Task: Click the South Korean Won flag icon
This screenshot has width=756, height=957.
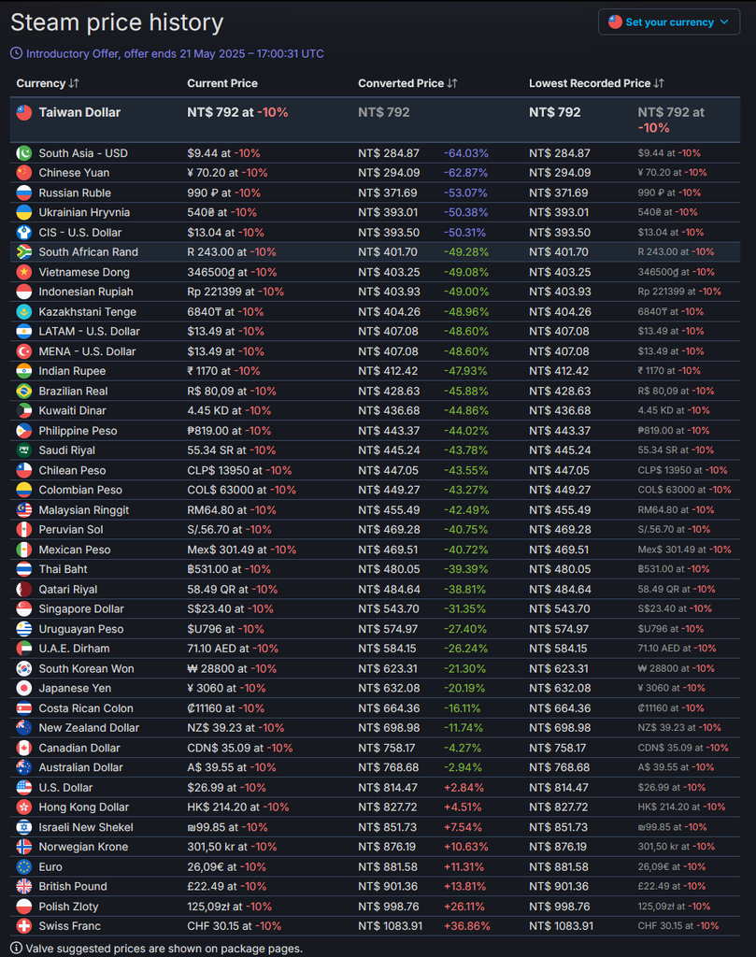Action: tap(23, 668)
